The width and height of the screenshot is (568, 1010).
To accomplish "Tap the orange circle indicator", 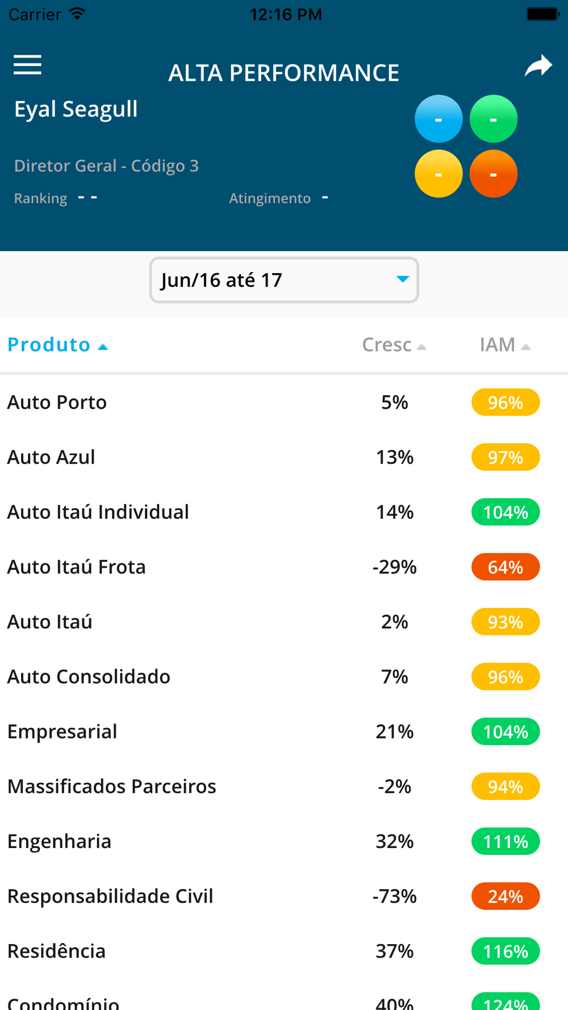I will (493, 174).
